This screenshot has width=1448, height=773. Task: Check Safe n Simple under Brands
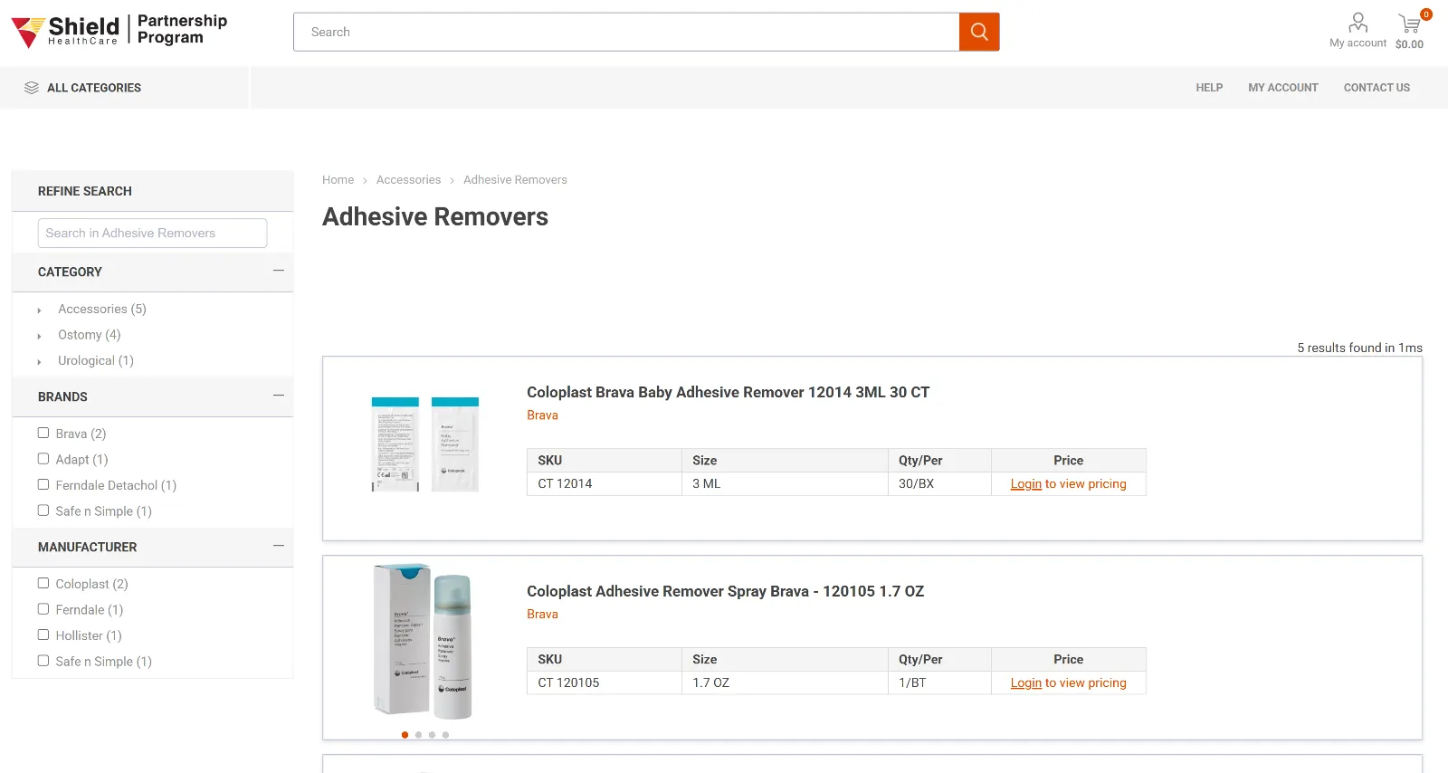43,511
